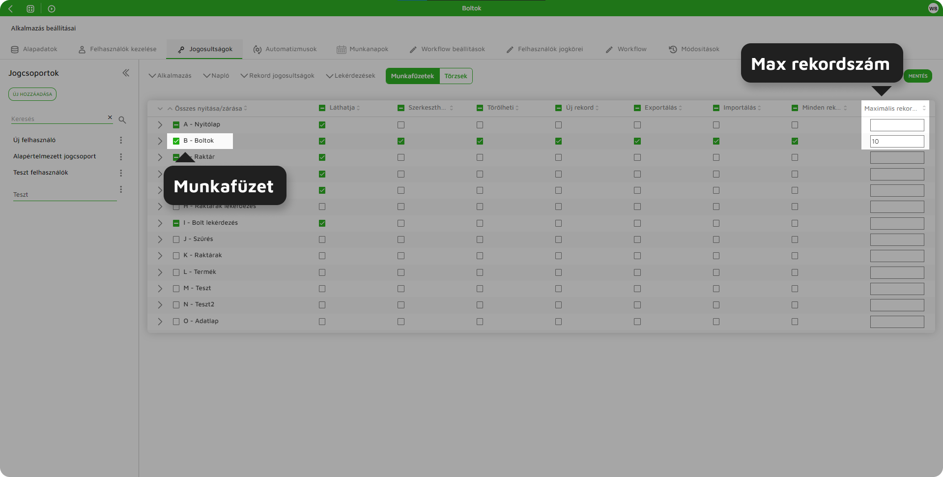943x477 pixels.
Task: Click the magnifier search icon in sidebar
Action: click(122, 119)
